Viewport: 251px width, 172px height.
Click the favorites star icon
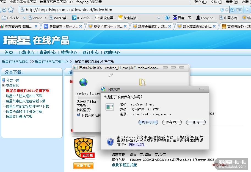11,10
